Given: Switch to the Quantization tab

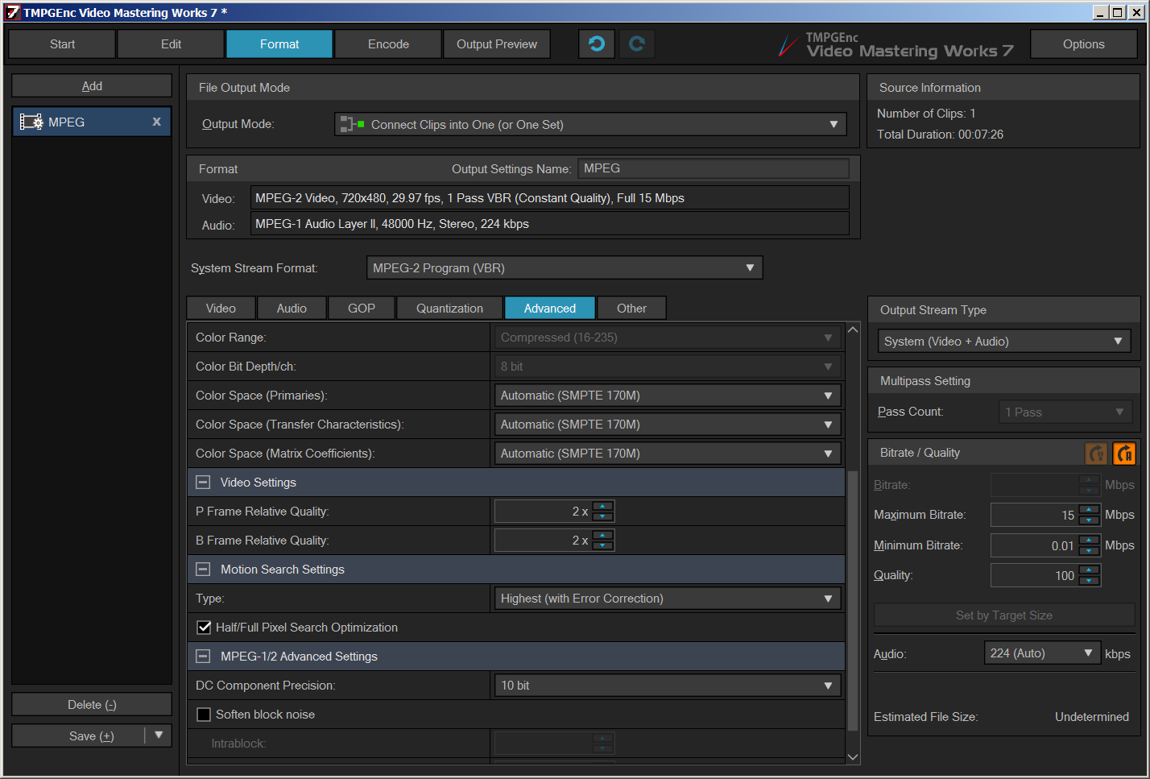Looking at the screenshot, I should [x=449, y=309].
